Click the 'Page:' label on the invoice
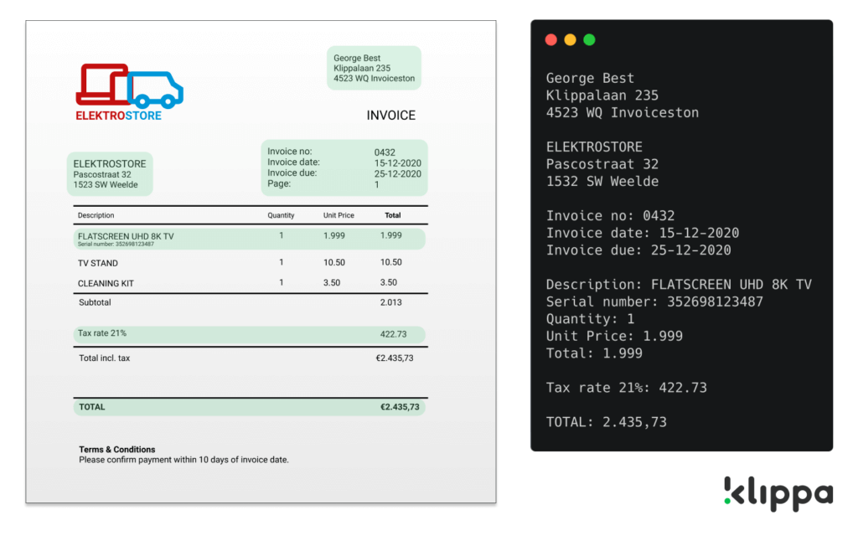The width and height of the screenshot is (858, 536). pos(279,183)
